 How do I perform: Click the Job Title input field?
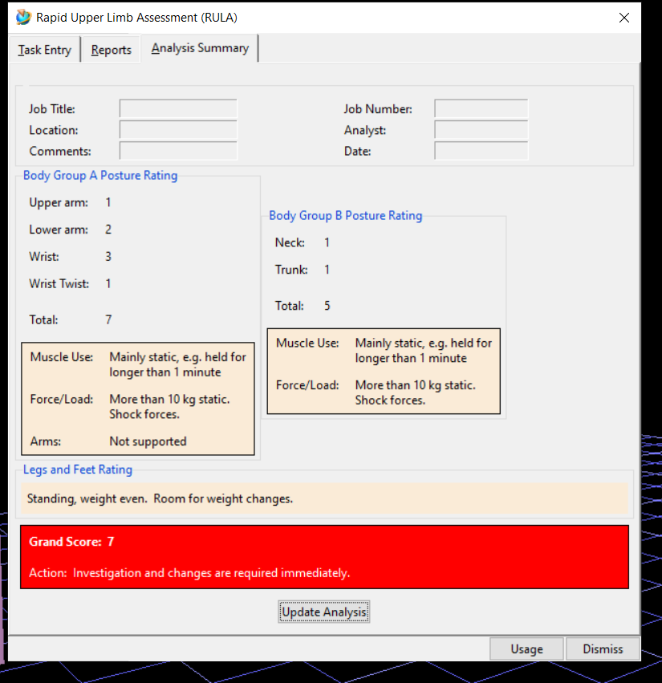[178, 108]
